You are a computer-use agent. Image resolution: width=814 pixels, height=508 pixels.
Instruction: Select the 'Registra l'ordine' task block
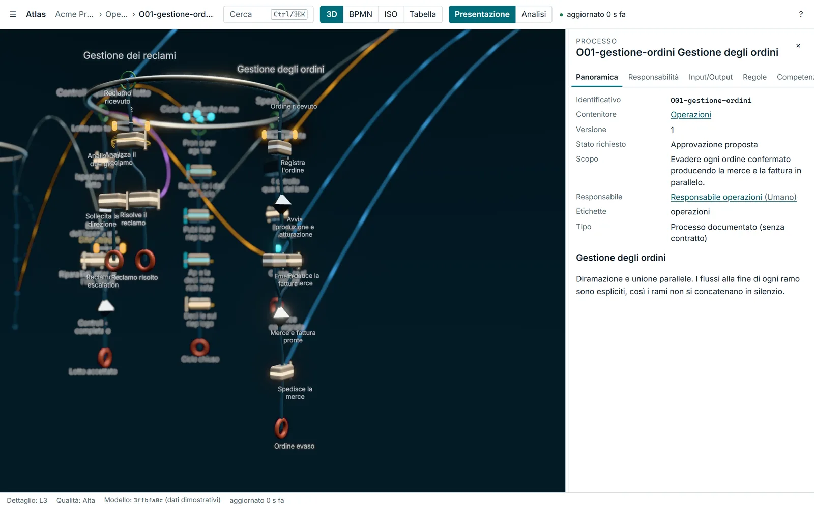[x=279, y=147]
